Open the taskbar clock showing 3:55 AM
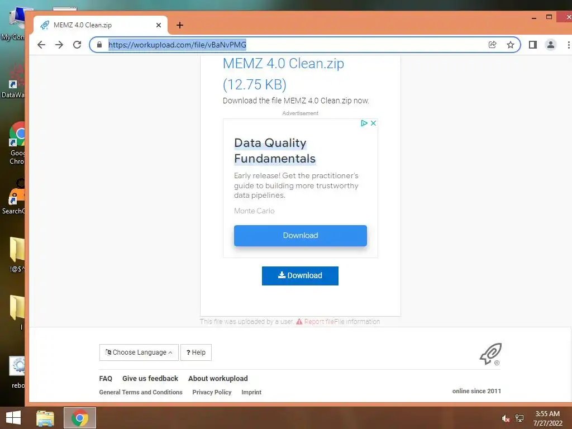This screenshot has width=572, height=429. [x=547, y=418]
